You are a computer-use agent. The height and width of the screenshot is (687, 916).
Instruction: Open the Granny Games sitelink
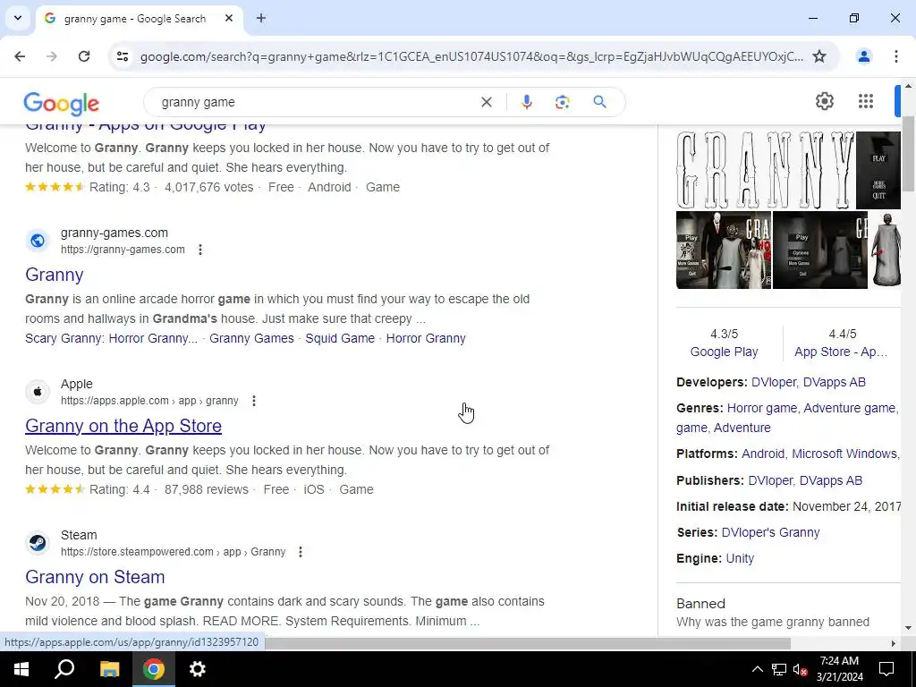point(251,338)
